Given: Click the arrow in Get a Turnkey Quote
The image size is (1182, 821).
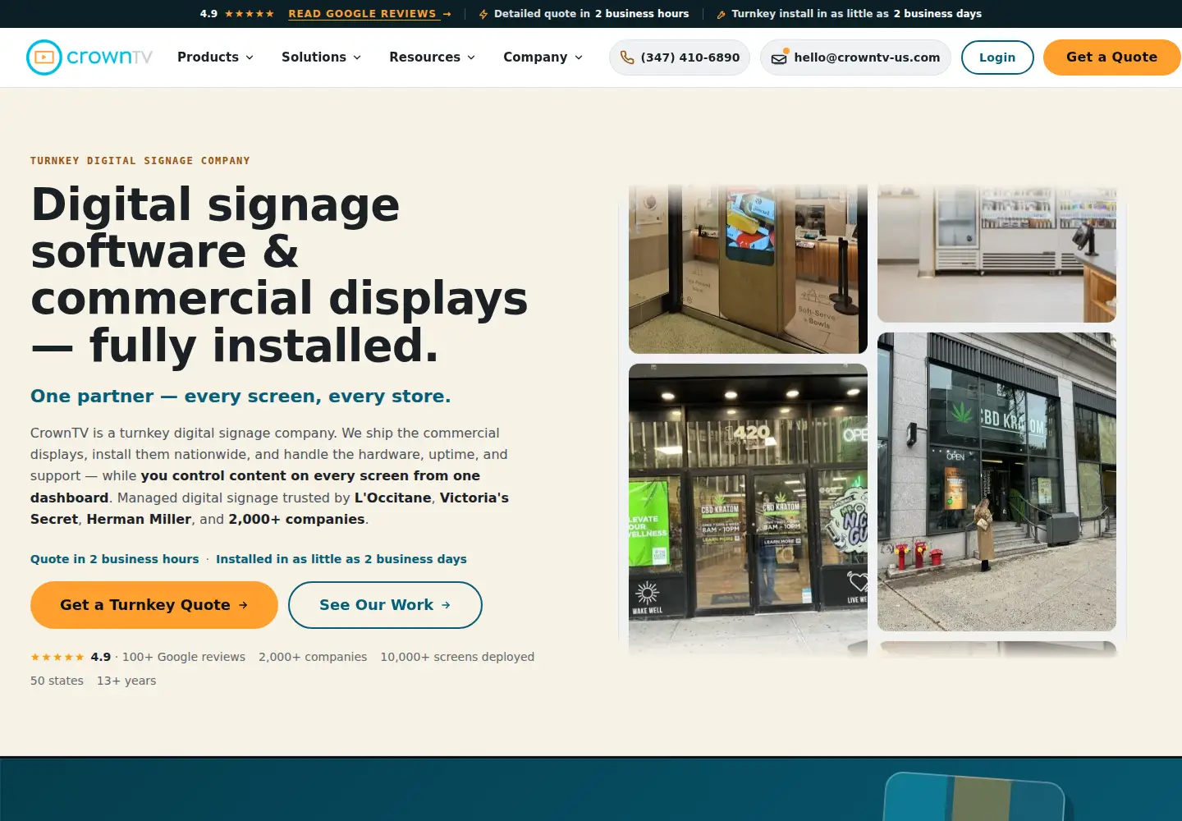Looking at the screenshot, I should click(243, 605).
